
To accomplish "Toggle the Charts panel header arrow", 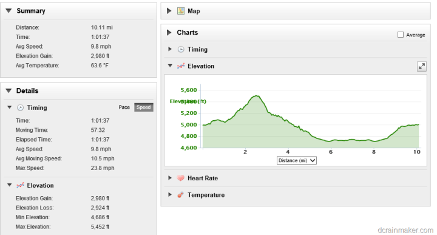I will click(x=169, y=33).
